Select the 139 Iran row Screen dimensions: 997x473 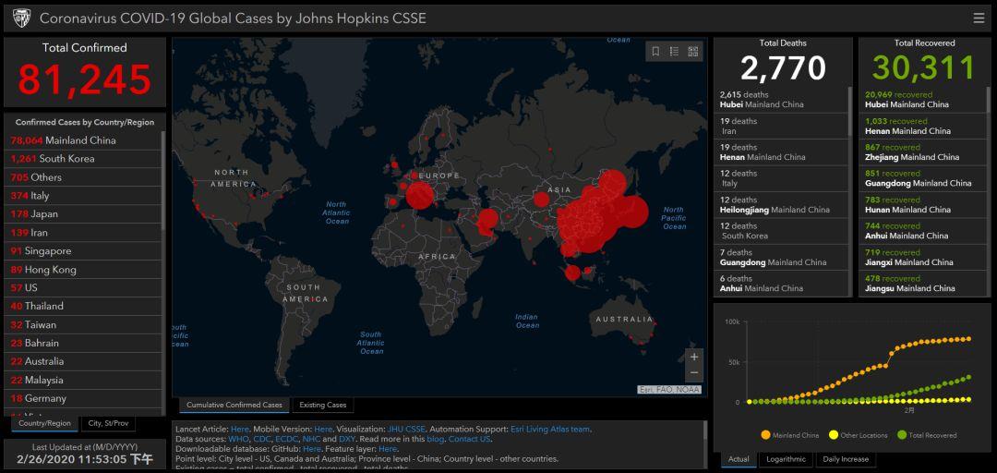pos(84,233)
